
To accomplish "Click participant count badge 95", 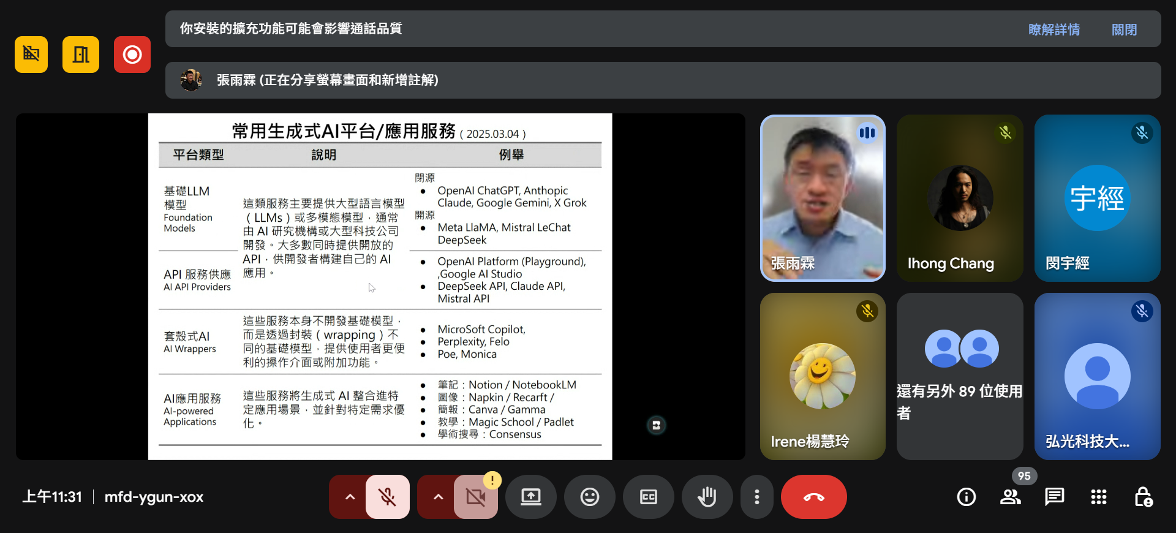I will [1024, 476].
